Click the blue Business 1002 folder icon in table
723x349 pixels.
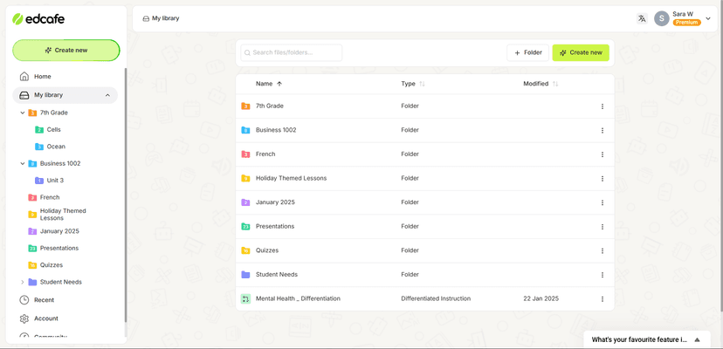(245, 130)
